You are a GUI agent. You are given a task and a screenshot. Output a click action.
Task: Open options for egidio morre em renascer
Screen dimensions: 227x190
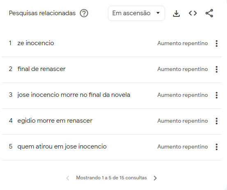pos(217,121)
